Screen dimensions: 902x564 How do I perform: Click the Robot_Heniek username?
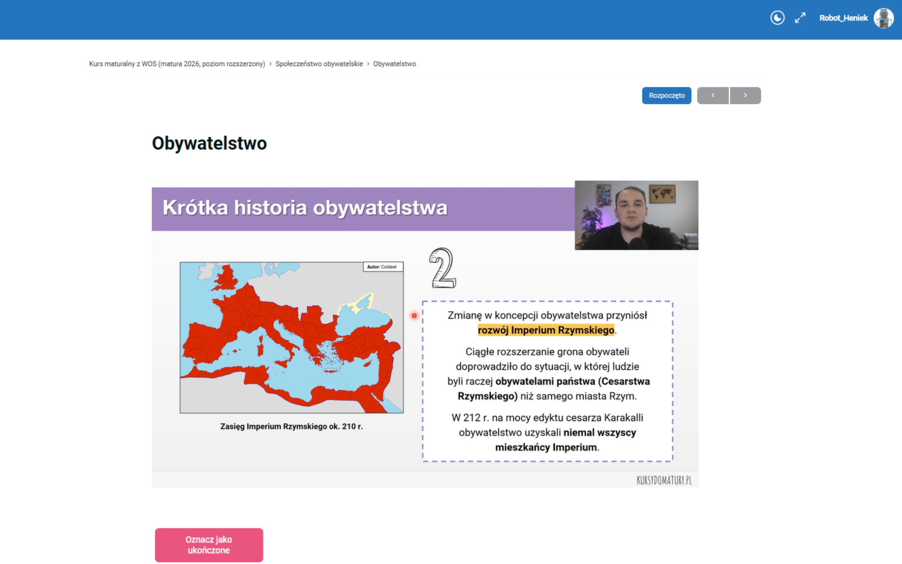click(x=843, y=18)
